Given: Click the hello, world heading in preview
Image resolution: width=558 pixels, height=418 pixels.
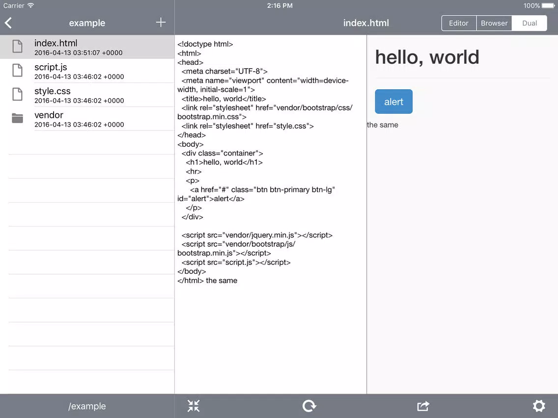Looking at the screenshot, I should pos(427,57).
